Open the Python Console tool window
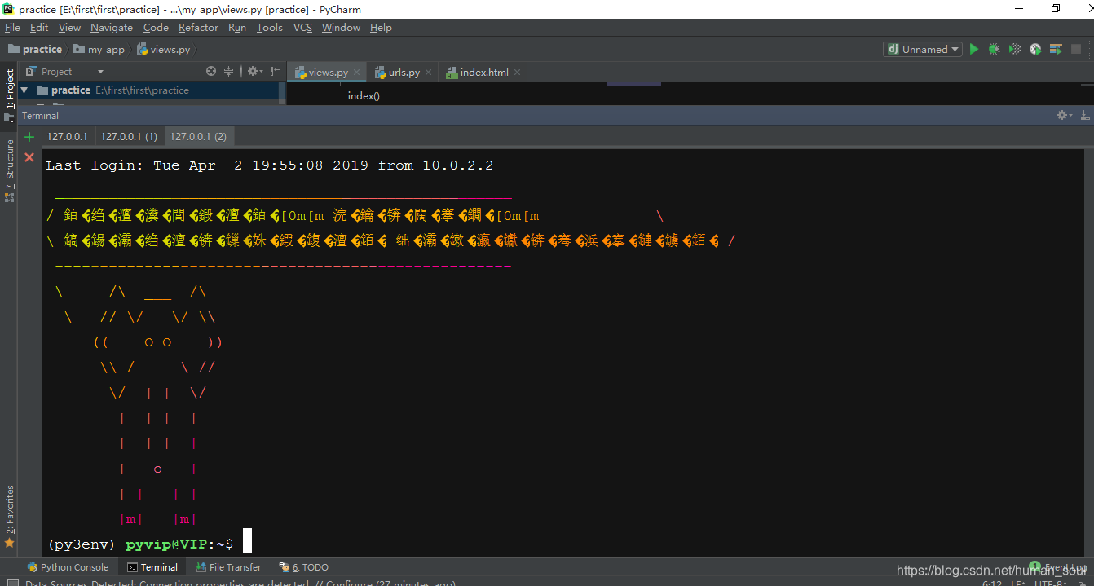 [68, 567]
